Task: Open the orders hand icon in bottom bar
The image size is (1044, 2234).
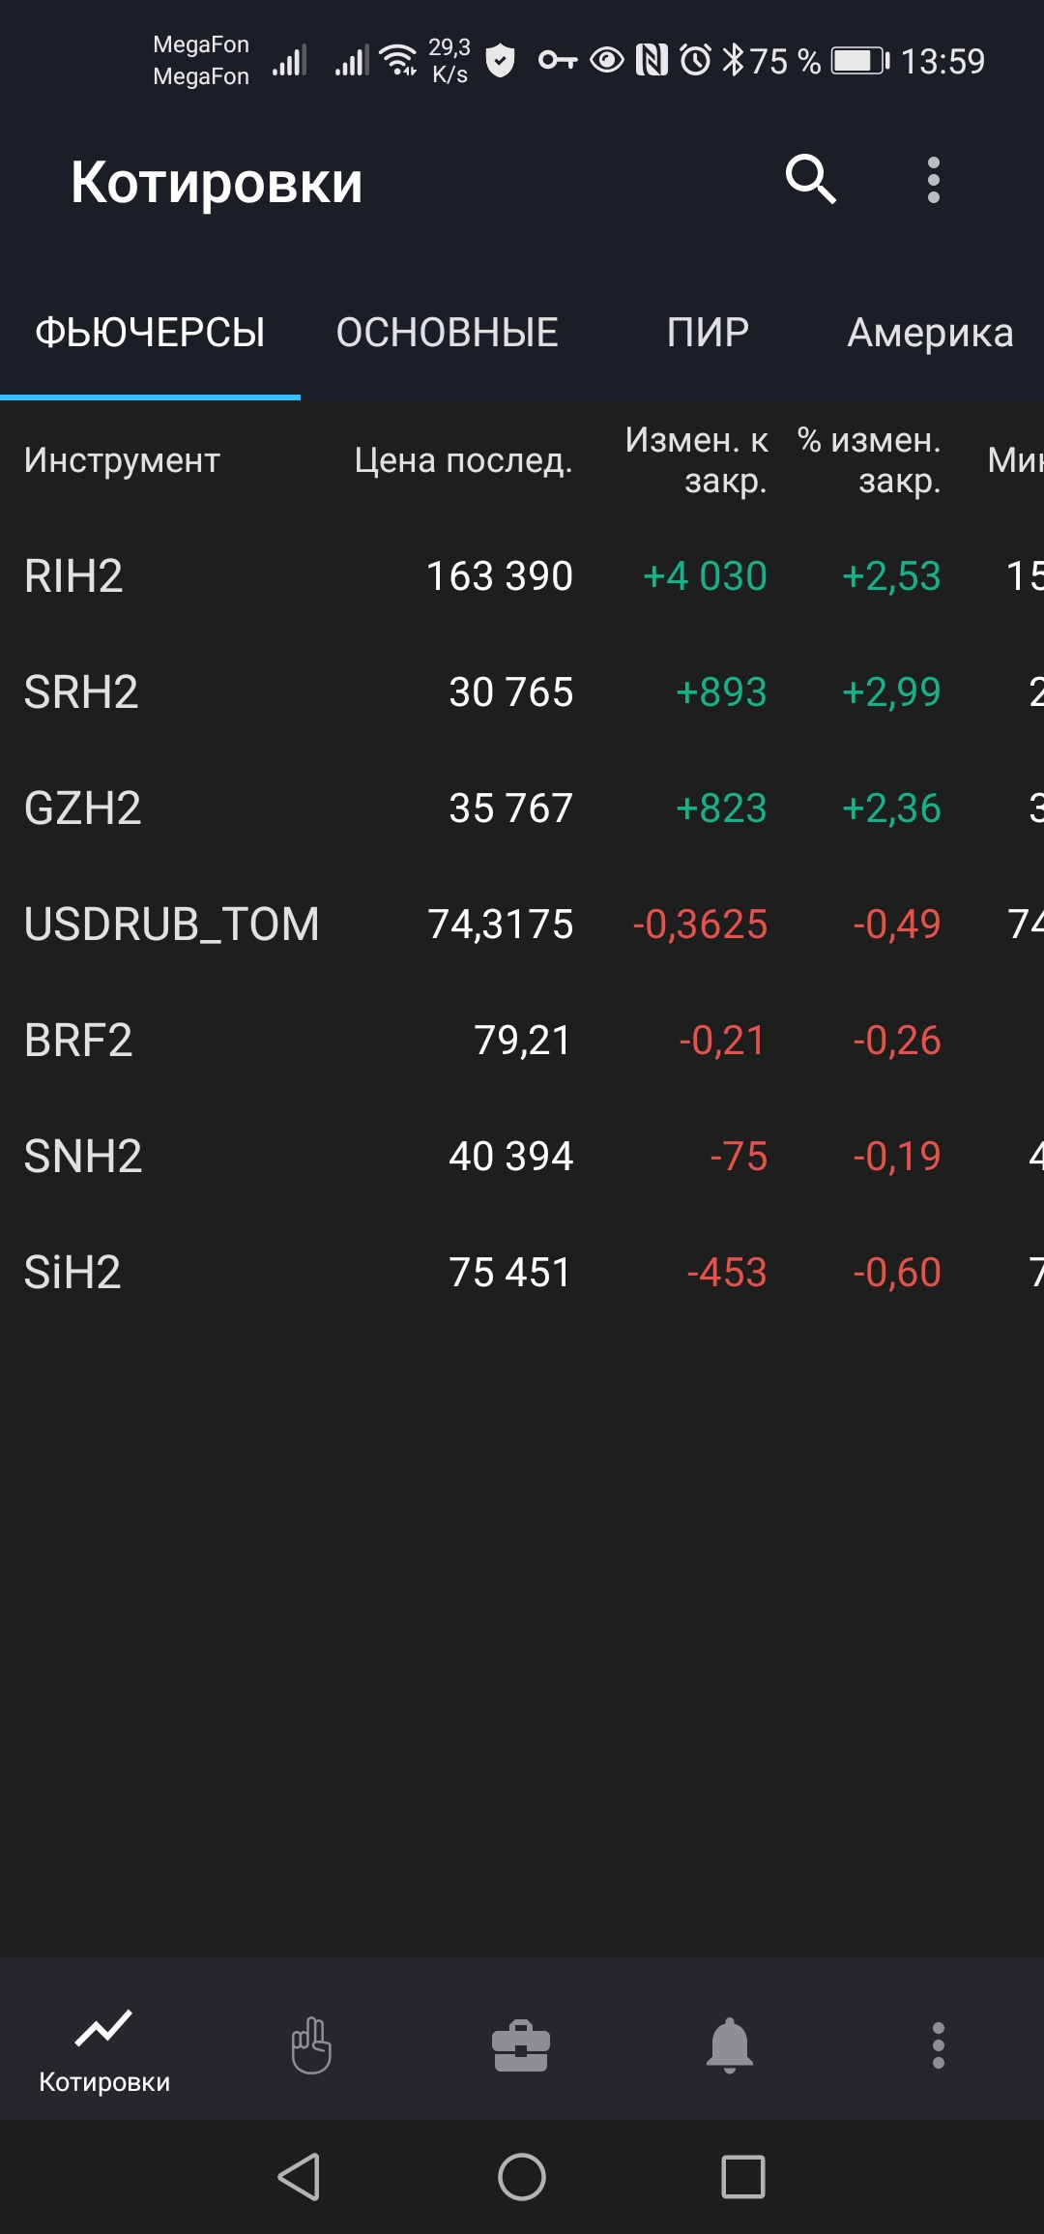Action: [x=311, y=2044]
